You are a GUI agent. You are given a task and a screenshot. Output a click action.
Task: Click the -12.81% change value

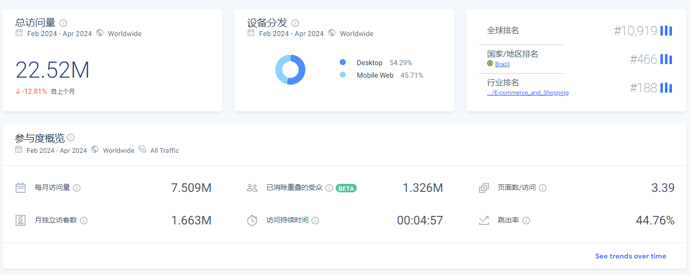(34, 91)
